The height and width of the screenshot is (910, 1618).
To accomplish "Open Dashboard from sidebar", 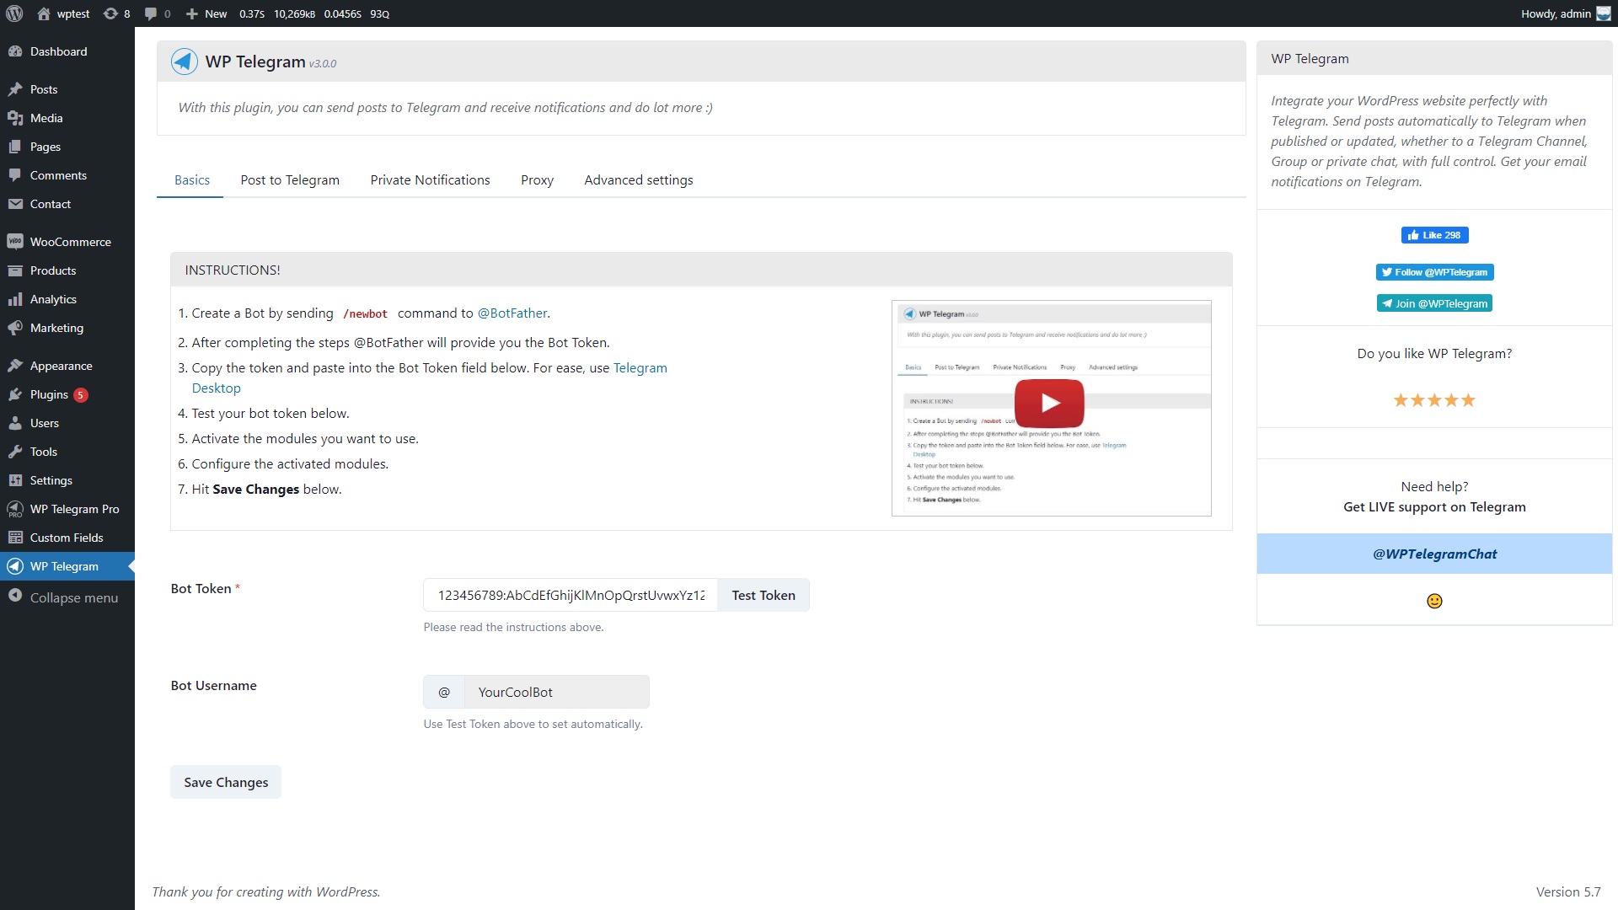I will (67, 51).
